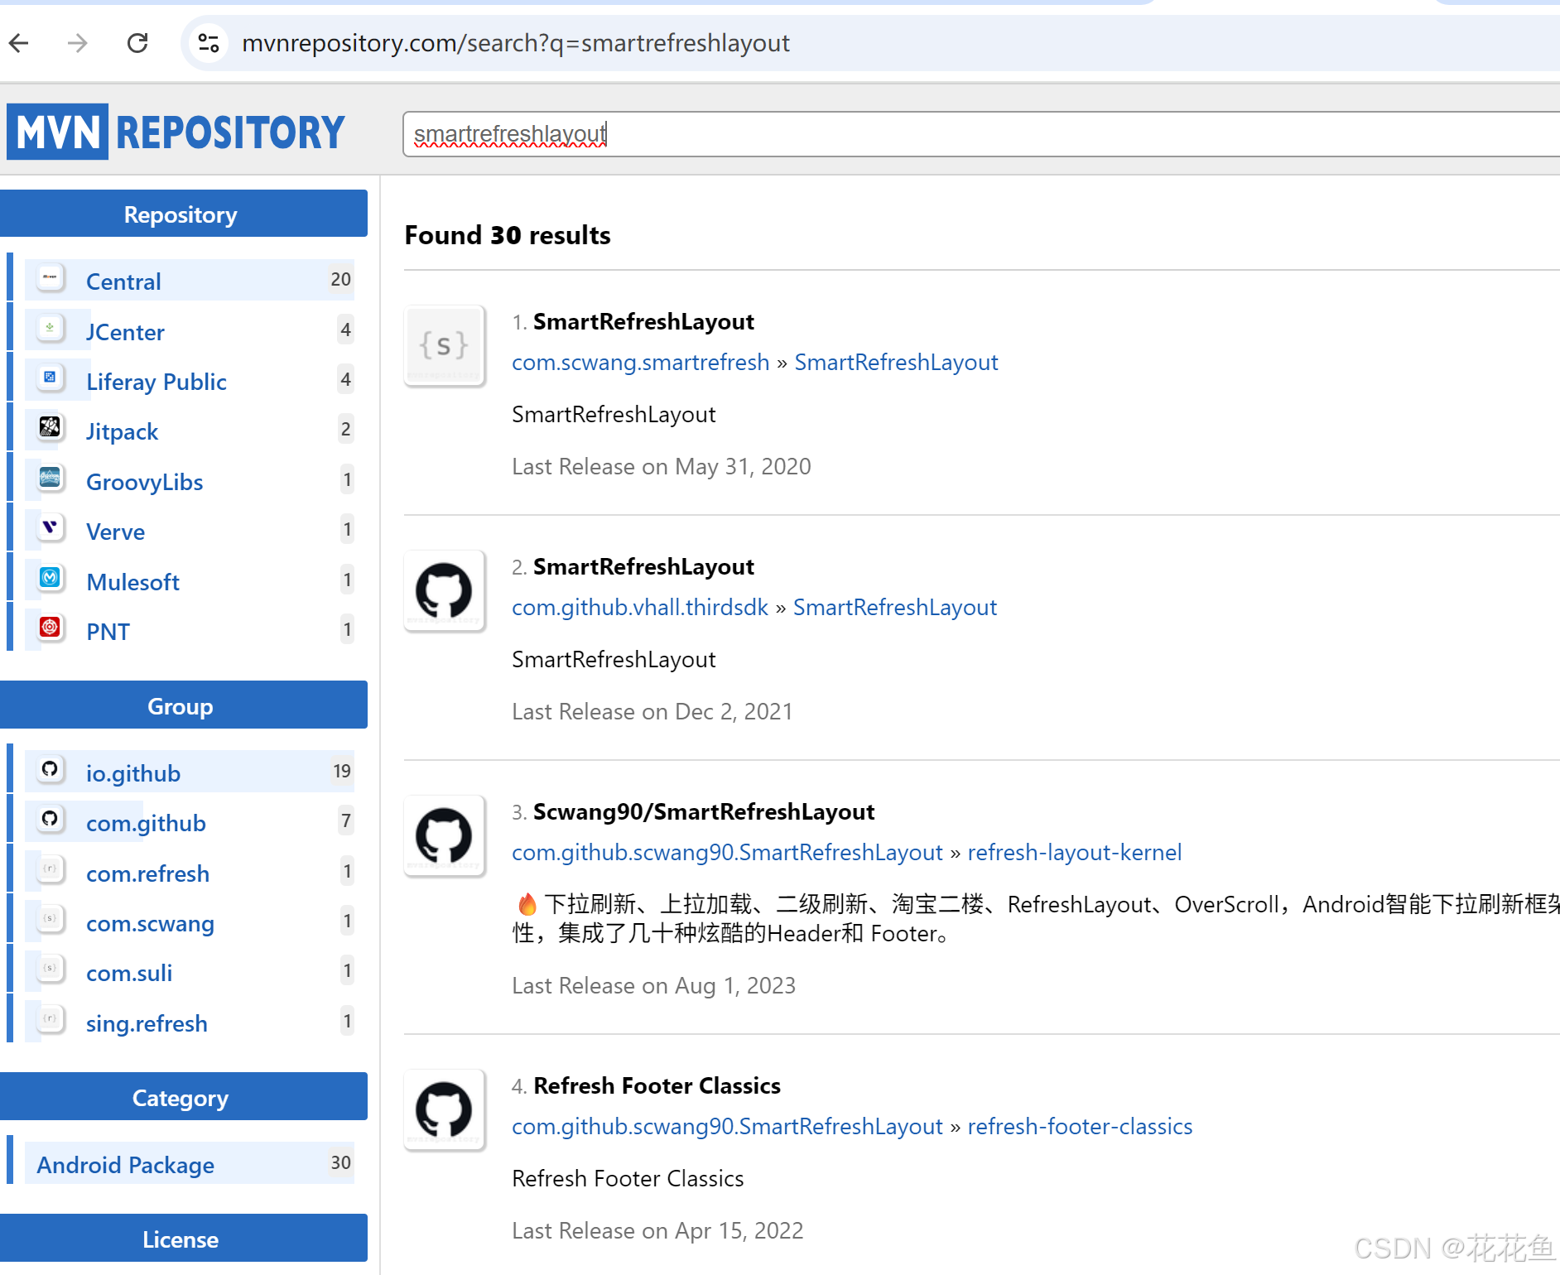Click the browser back arrow
The height and width of the screenshot is (1275, 1560).
pyautogui.click(x=19, y=43)
